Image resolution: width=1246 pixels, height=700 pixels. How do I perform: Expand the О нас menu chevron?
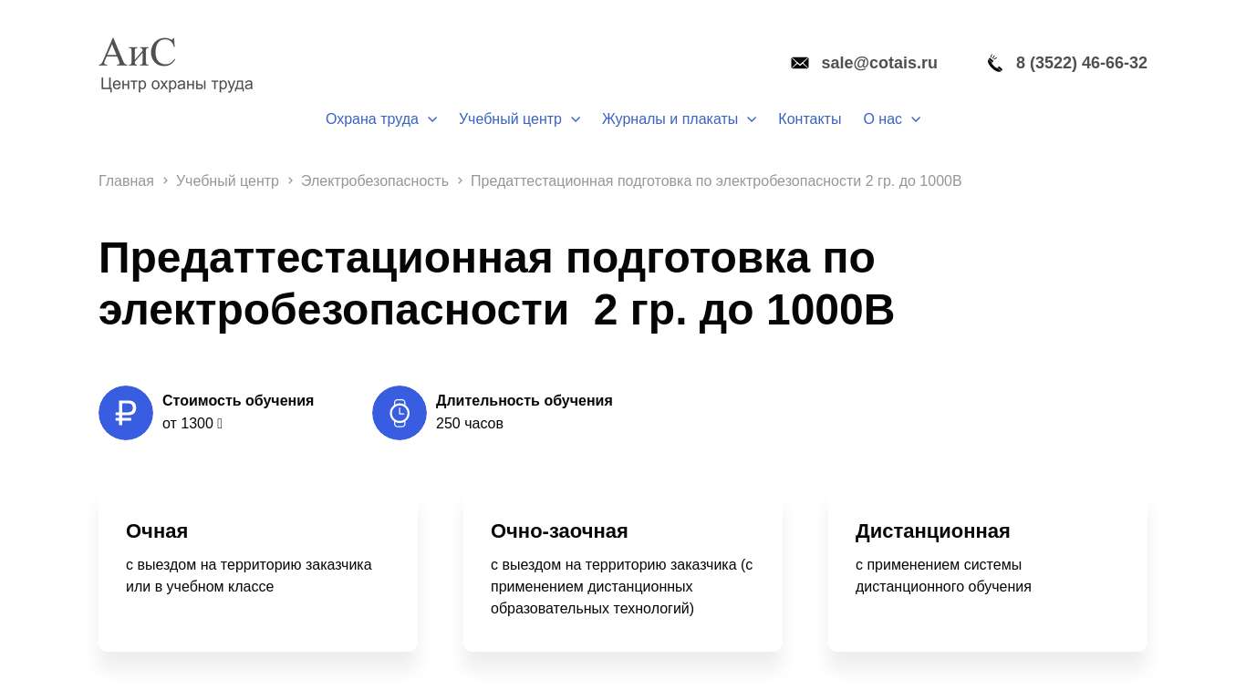tap(916, 119)
